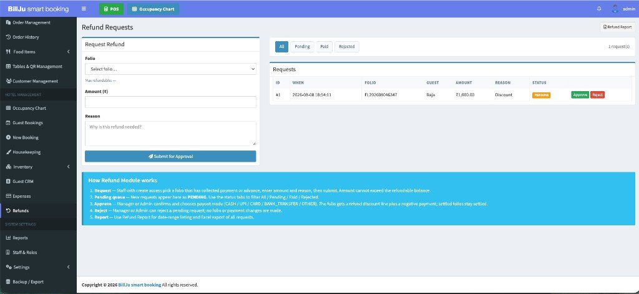Focus the Amount input field
Viewport: 639px width, 294px height.
[170, 102]
